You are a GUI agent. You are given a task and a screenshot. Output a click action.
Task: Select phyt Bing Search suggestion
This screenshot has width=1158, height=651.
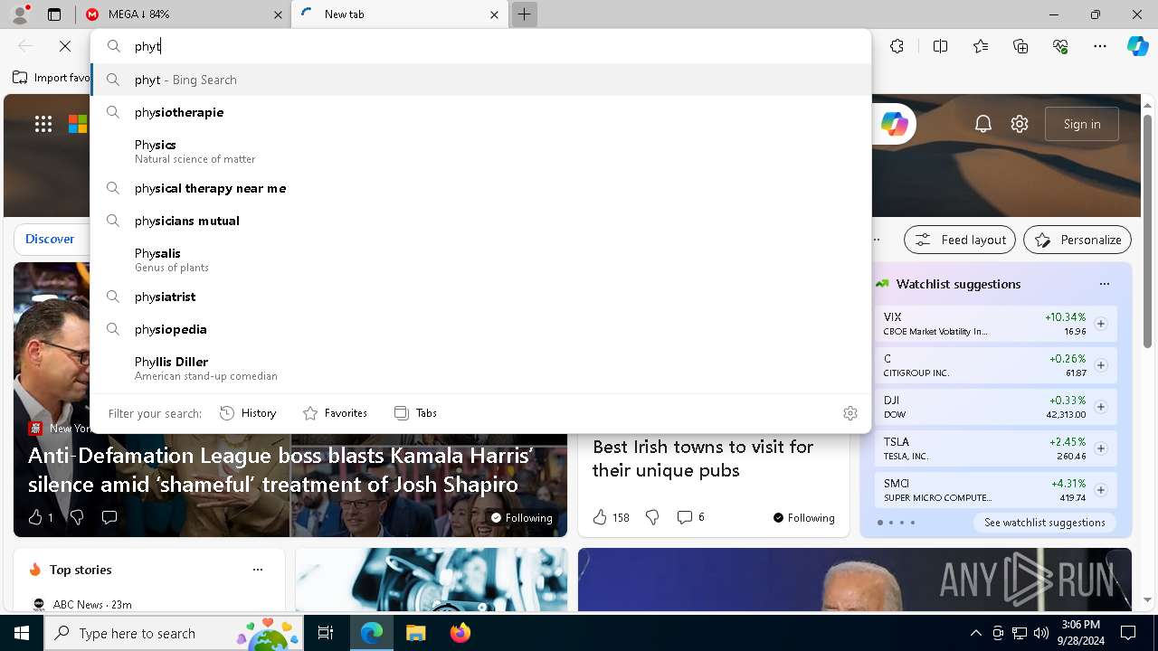point(481,80)
